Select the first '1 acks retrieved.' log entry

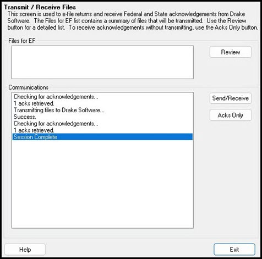pos(34,103)
